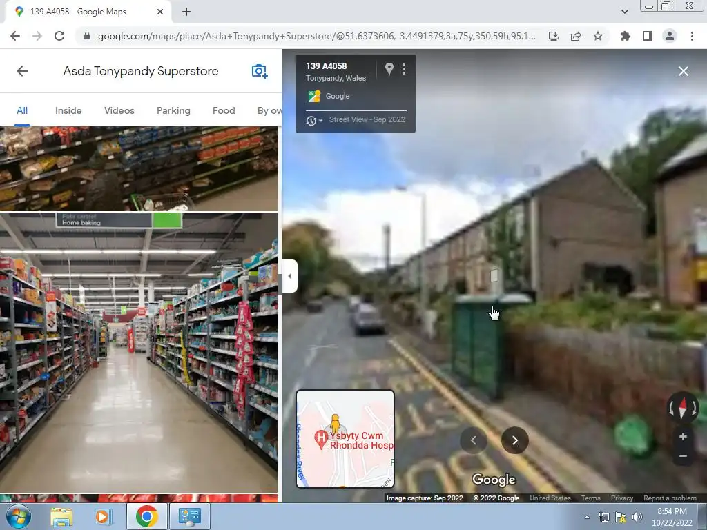Zoom in Street View with plus
This screenshot has width=707, height=530.
(683, 436)
